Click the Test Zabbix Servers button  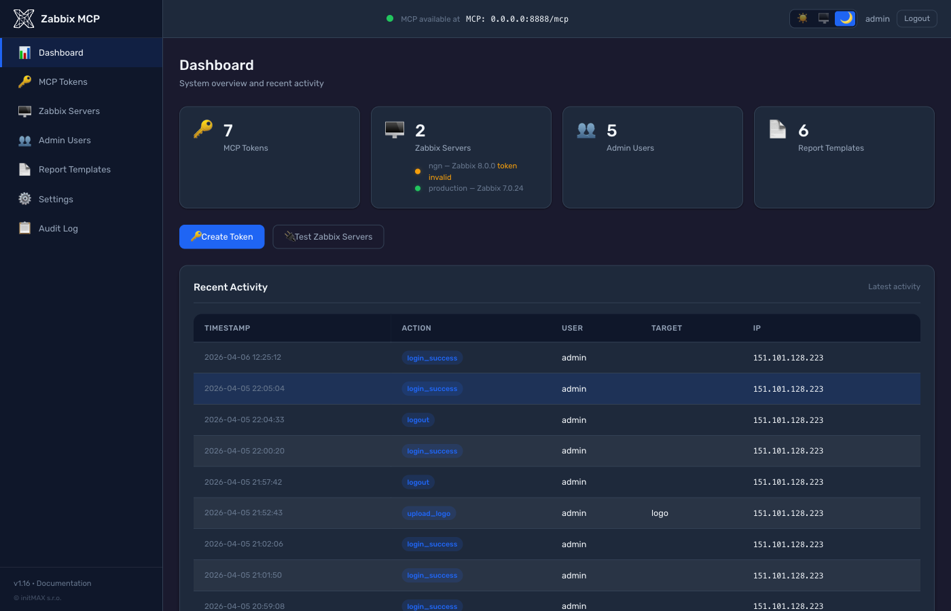coord(328,236)
